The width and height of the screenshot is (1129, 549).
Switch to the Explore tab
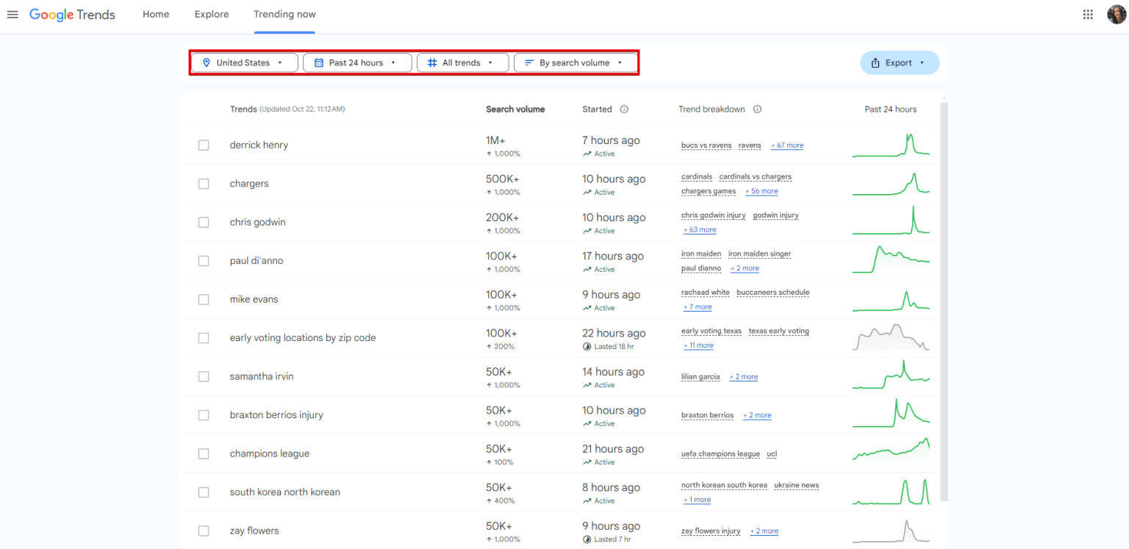211,14
